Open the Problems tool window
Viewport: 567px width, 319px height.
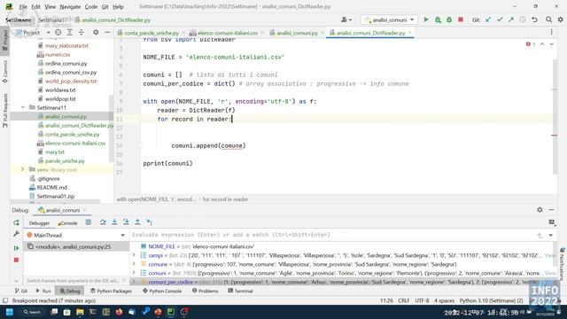205,291
